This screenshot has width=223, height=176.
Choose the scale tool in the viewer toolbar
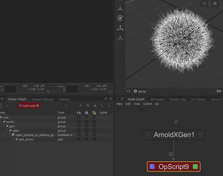point(120,28)
